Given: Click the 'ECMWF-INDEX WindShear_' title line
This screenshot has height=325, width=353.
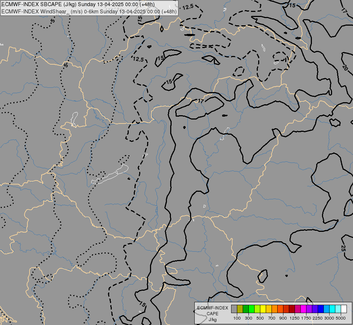Looking at the screenshot, I should pyautogui.click(x=89, y=12).
